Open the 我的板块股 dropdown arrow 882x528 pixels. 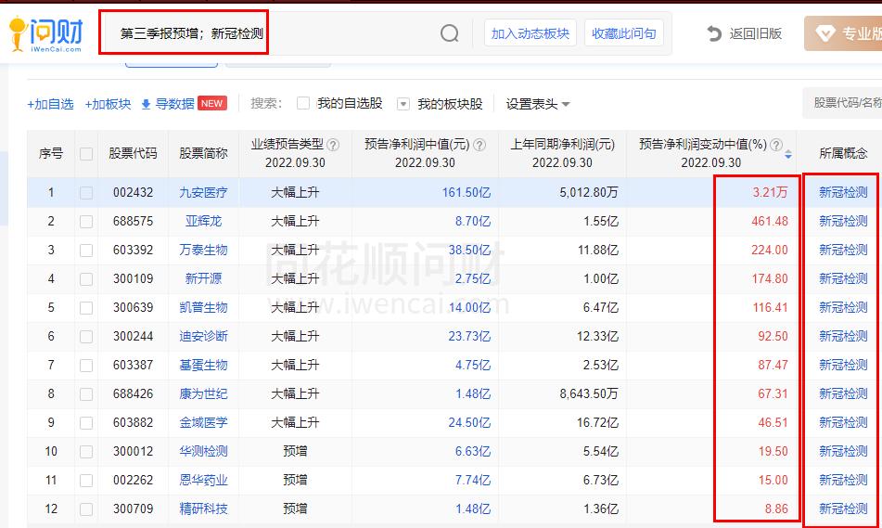pyautogui.click(x=403, y=104)
